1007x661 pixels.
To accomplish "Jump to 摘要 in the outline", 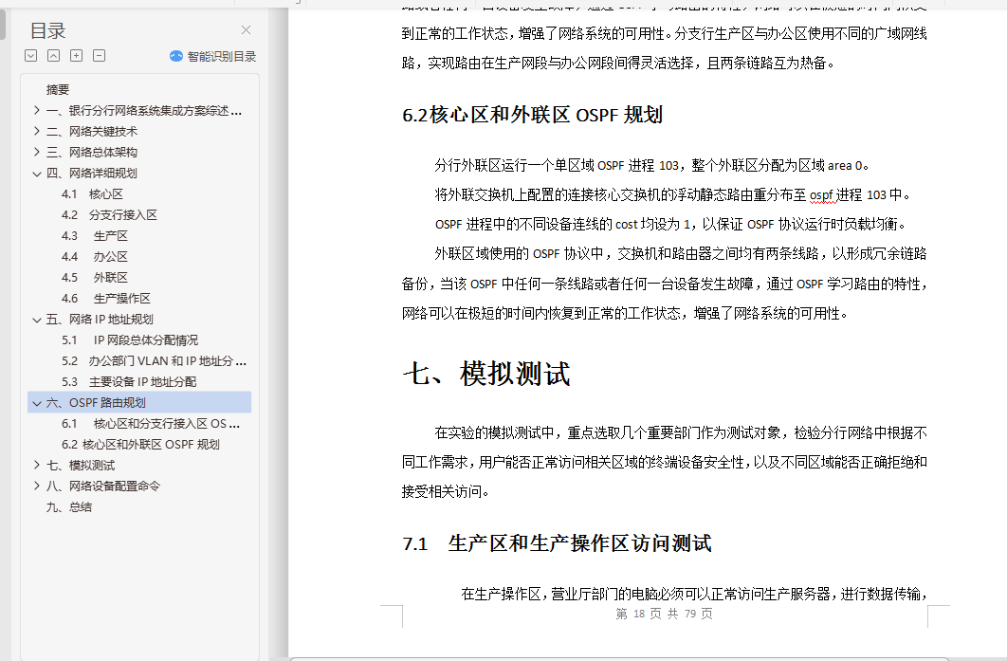I will click(58, 90).
